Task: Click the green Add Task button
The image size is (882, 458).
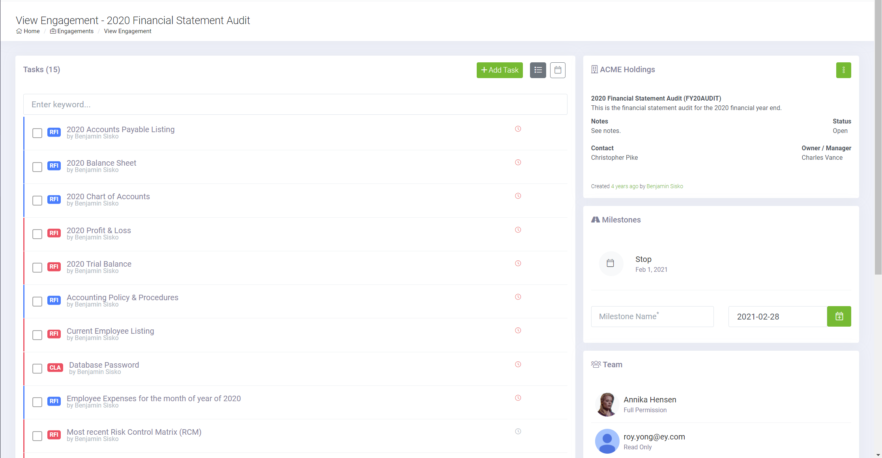Action: tap(499, 69)
